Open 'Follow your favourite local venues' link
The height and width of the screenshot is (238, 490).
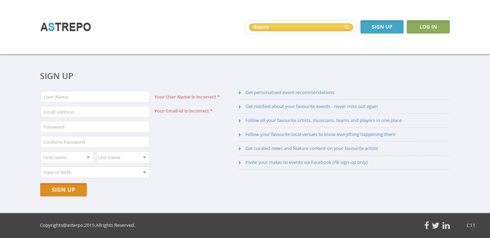(320, 135)
